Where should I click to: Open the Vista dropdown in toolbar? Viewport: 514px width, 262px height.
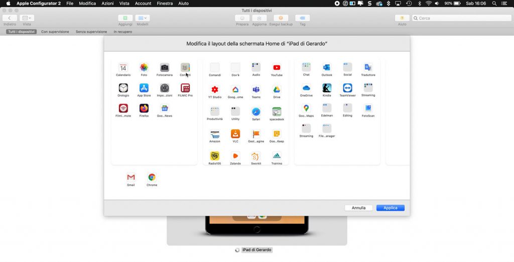(x=27, y=18)
